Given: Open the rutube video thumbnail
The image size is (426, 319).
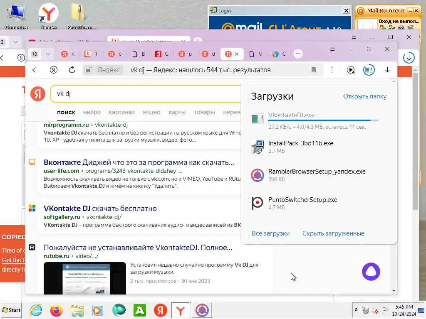Looking at the screenshot, I should [x=85, y=278].
